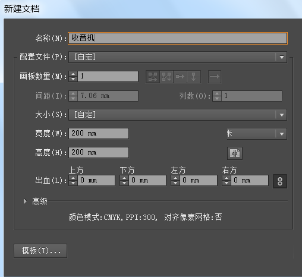Click the bottom bleed (下方) value field
This screenshot has height=277, width=302.
coord(147,180)
